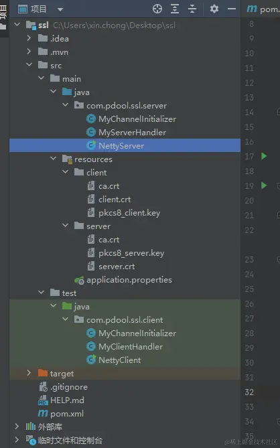Click the Collapse All toolbar icon

(x=192, y=9)
